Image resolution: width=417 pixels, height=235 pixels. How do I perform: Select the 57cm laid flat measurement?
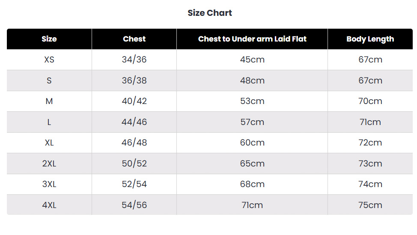click(x=252, y=122)
